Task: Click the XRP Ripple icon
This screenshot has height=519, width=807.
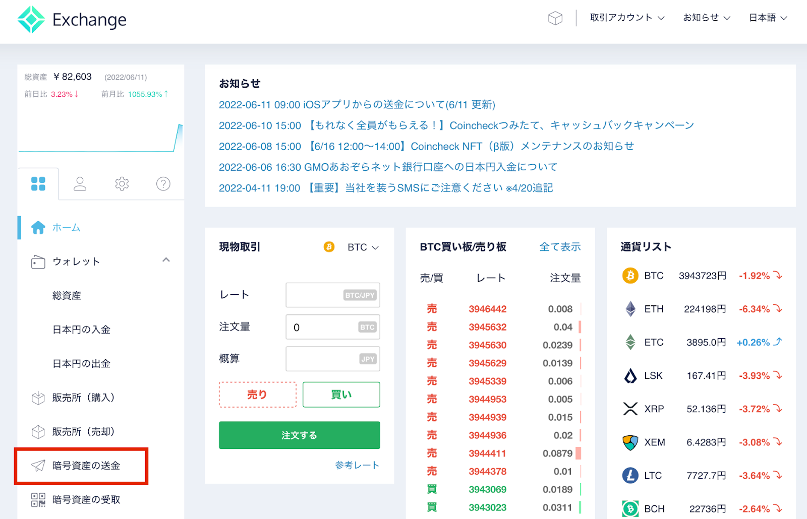Action: (630, 409)
